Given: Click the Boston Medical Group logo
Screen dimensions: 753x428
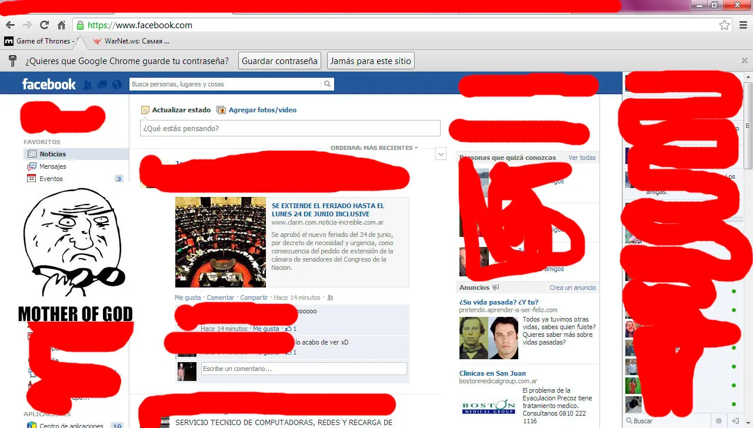Looking at the screenshot, I should click(x=488, y=406).
